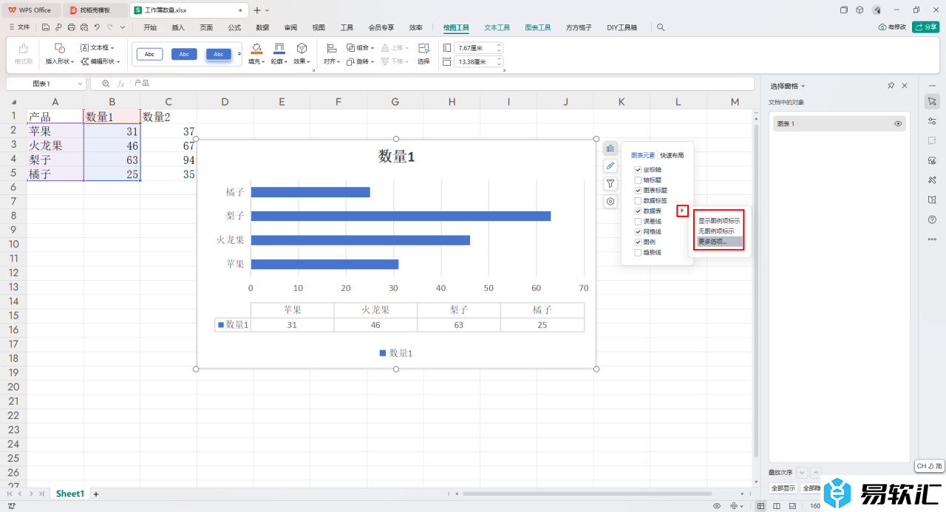Open the 公式 ribbon tab

coord(234,27)
